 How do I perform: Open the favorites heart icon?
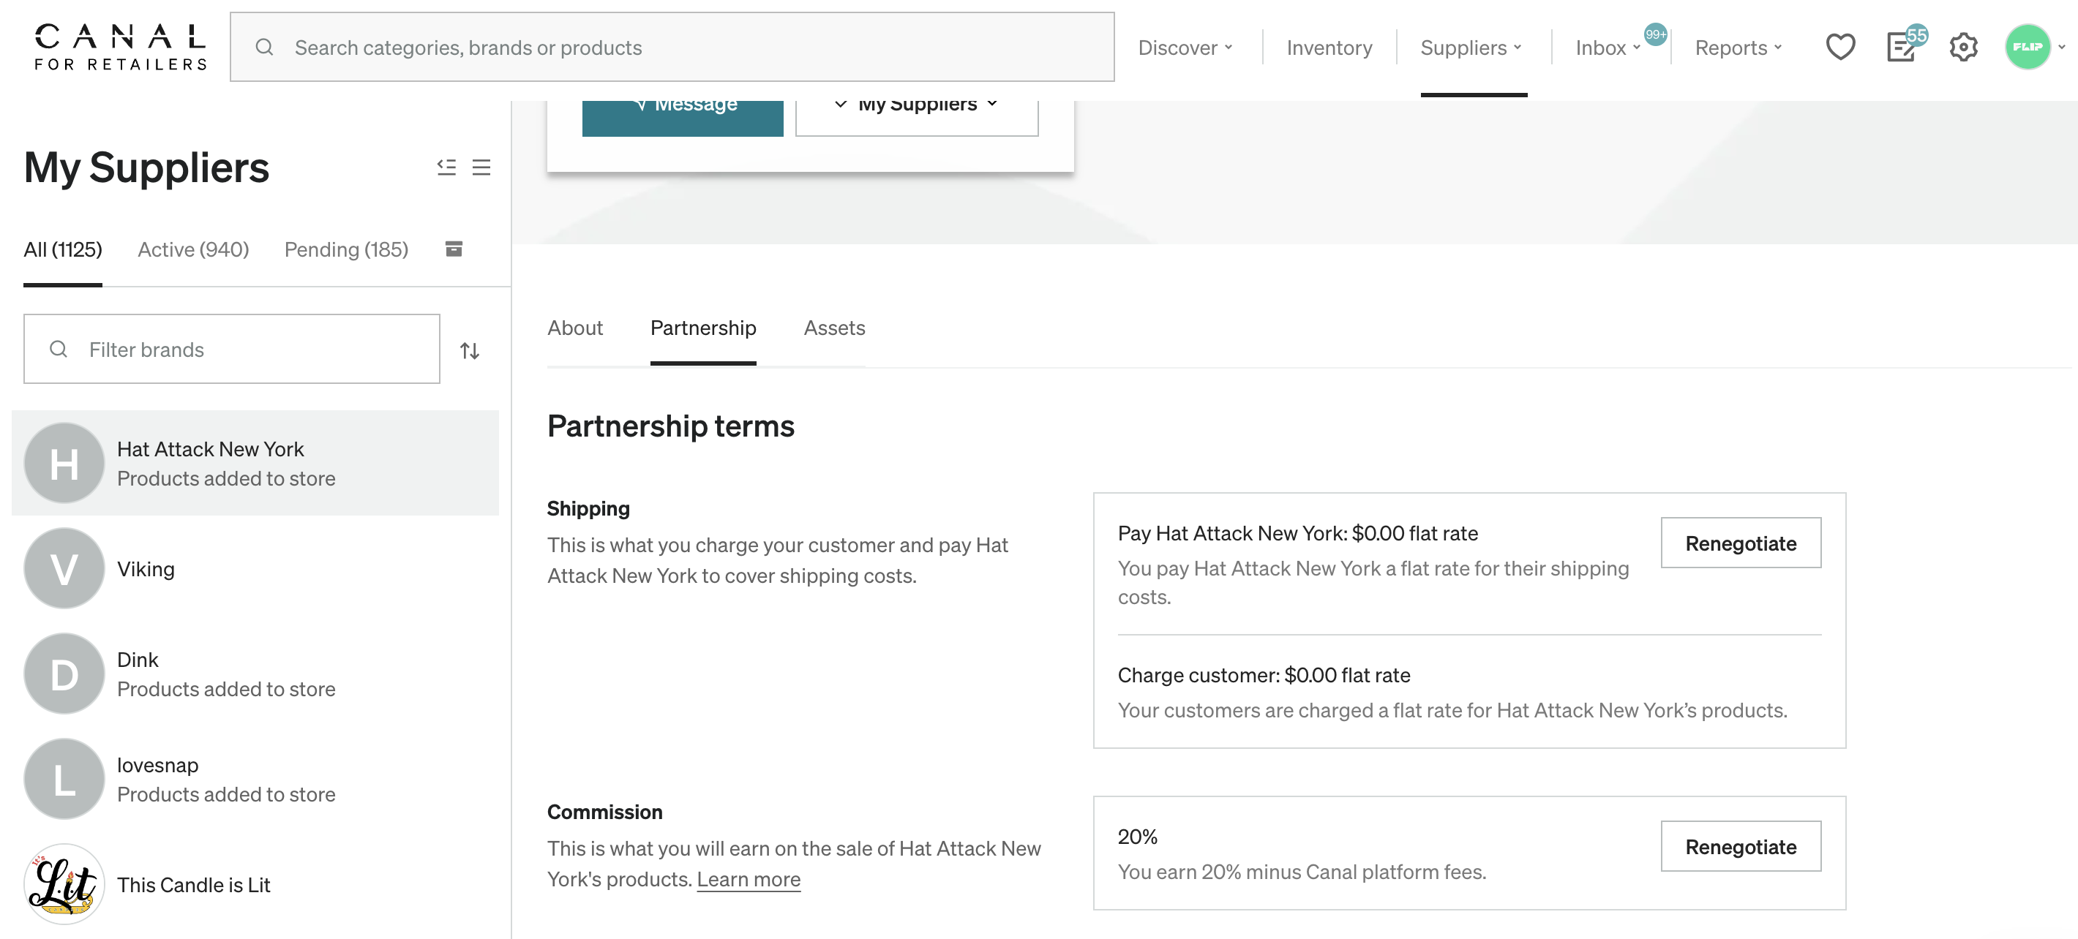[1840, 48]
